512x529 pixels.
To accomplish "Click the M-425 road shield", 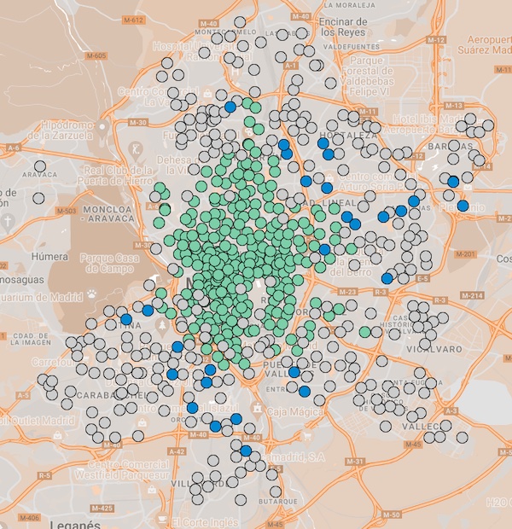I will click(x=100, y=509).
